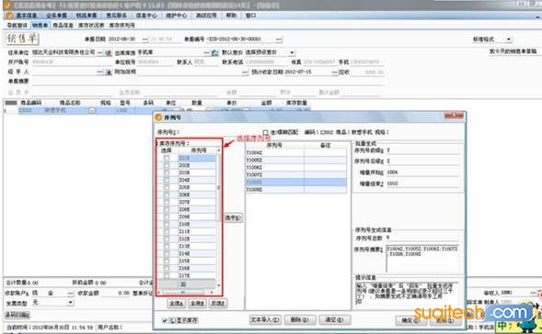Check the first row in 库存序列号 list
This screenshot has height=334, width=542.
pos(167,158)
